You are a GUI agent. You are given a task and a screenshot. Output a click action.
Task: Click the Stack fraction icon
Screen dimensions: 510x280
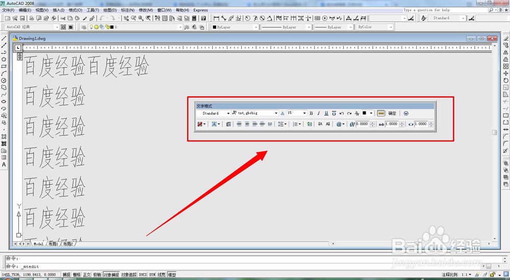click(357, 114)
